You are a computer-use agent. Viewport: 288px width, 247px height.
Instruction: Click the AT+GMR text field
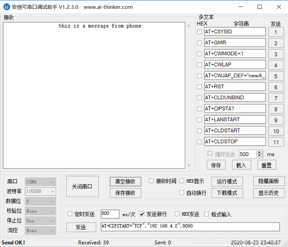[x=235, y=43]
